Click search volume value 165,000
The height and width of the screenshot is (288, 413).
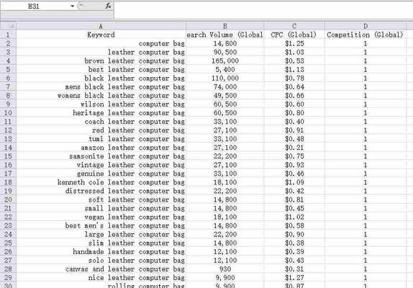[224, 60]
